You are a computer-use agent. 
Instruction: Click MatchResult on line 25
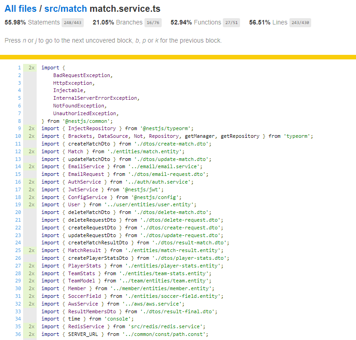[x=84, y=251]
